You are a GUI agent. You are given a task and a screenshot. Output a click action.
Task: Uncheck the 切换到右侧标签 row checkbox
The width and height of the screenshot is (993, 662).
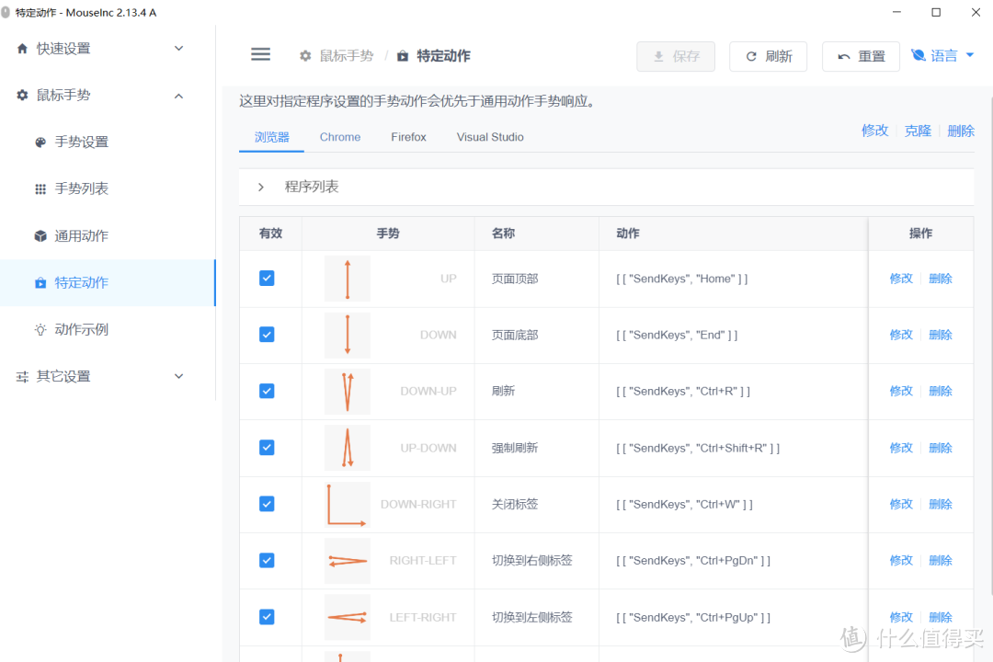click(267, 560)
